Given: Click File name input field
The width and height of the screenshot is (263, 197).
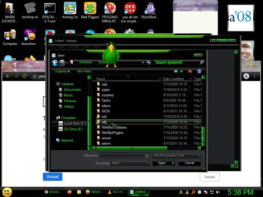Looking at the screenshot, I should 123,156.
